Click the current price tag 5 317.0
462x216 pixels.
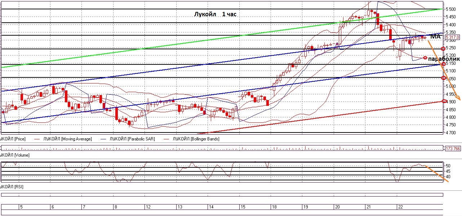click(453, 37)
